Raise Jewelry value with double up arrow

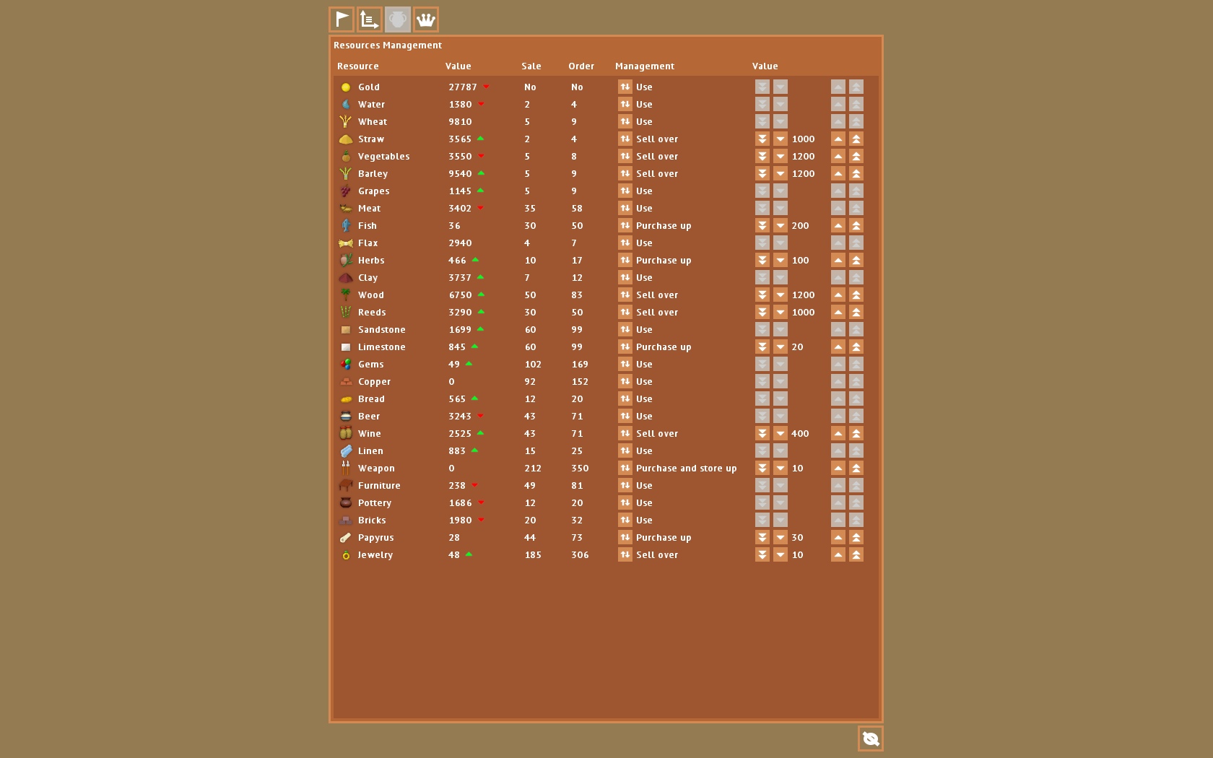(x=856, y=554)
